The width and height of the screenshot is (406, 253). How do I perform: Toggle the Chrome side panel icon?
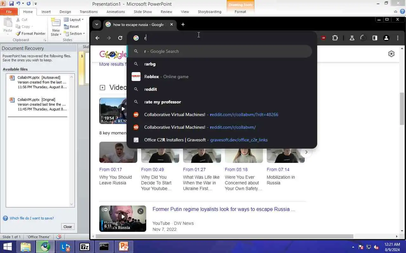[375, 38]
